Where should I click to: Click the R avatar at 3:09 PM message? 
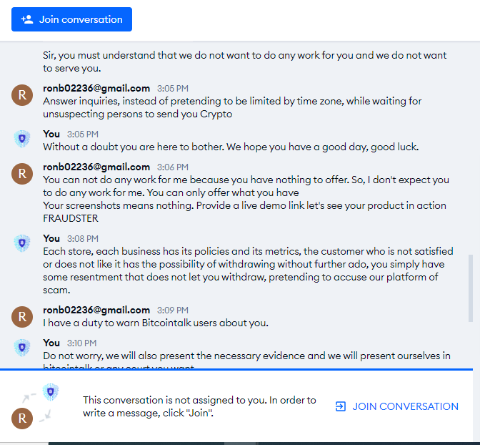pos(22,317)
